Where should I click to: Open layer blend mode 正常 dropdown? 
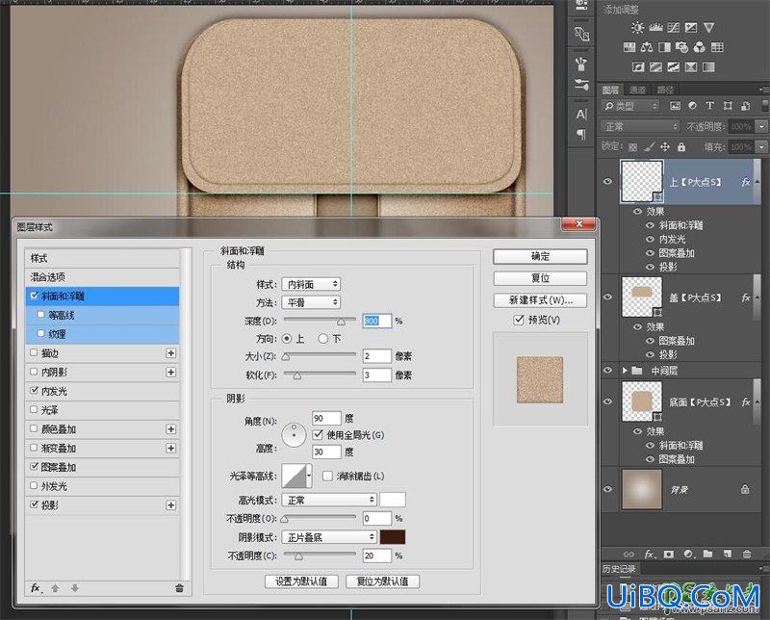(x=640, y=127)
